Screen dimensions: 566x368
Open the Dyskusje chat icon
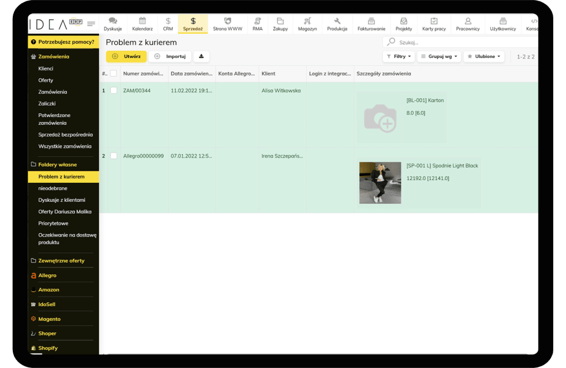(x=113, y=21)
